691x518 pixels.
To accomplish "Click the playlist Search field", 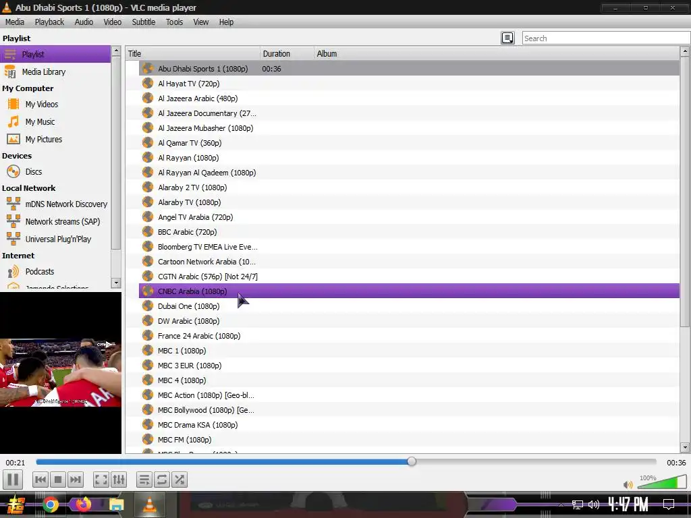I will [x=606, y=38].
